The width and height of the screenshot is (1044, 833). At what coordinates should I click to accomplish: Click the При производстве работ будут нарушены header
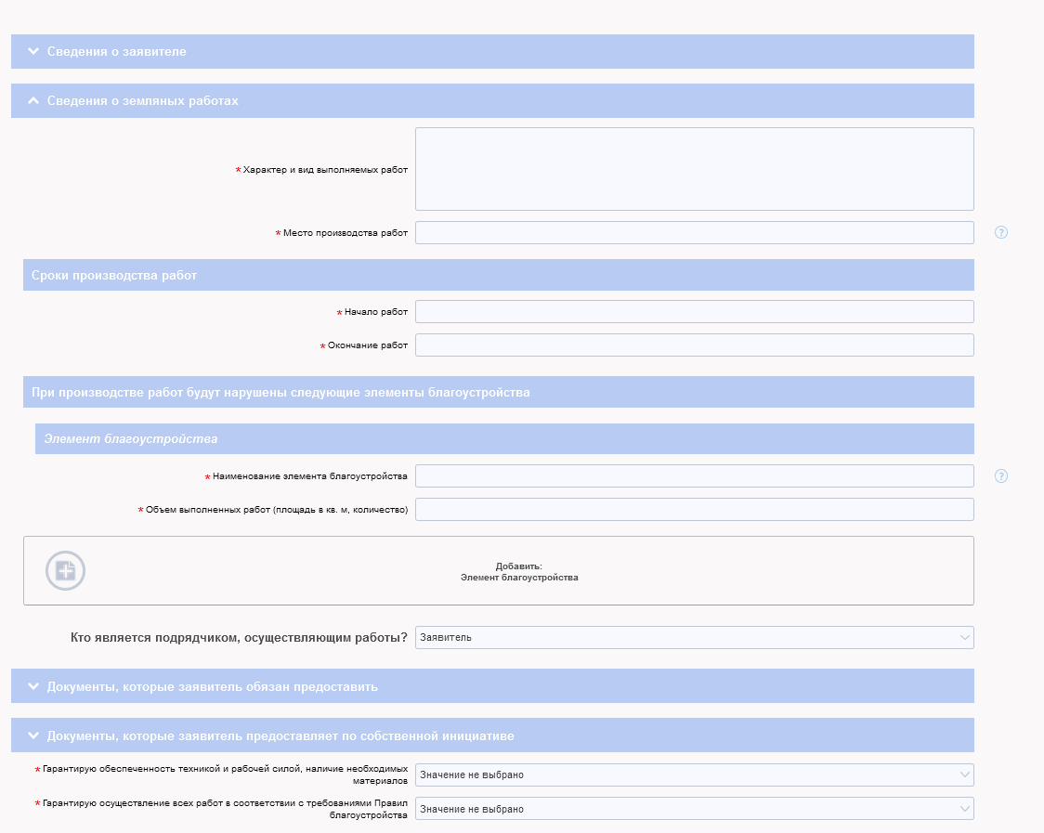pos(281,392)
